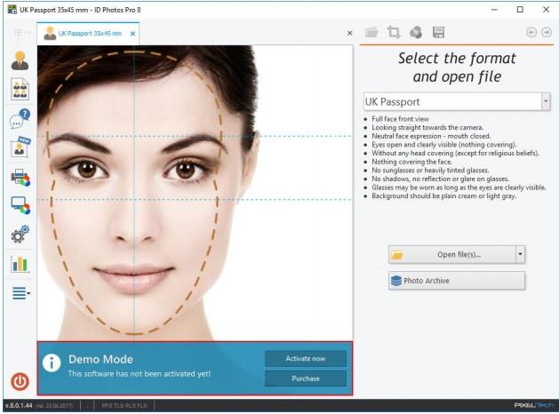Click the 'Demo Mode' banner title
This screenshot has height=414, width=559.
point(100,359)
